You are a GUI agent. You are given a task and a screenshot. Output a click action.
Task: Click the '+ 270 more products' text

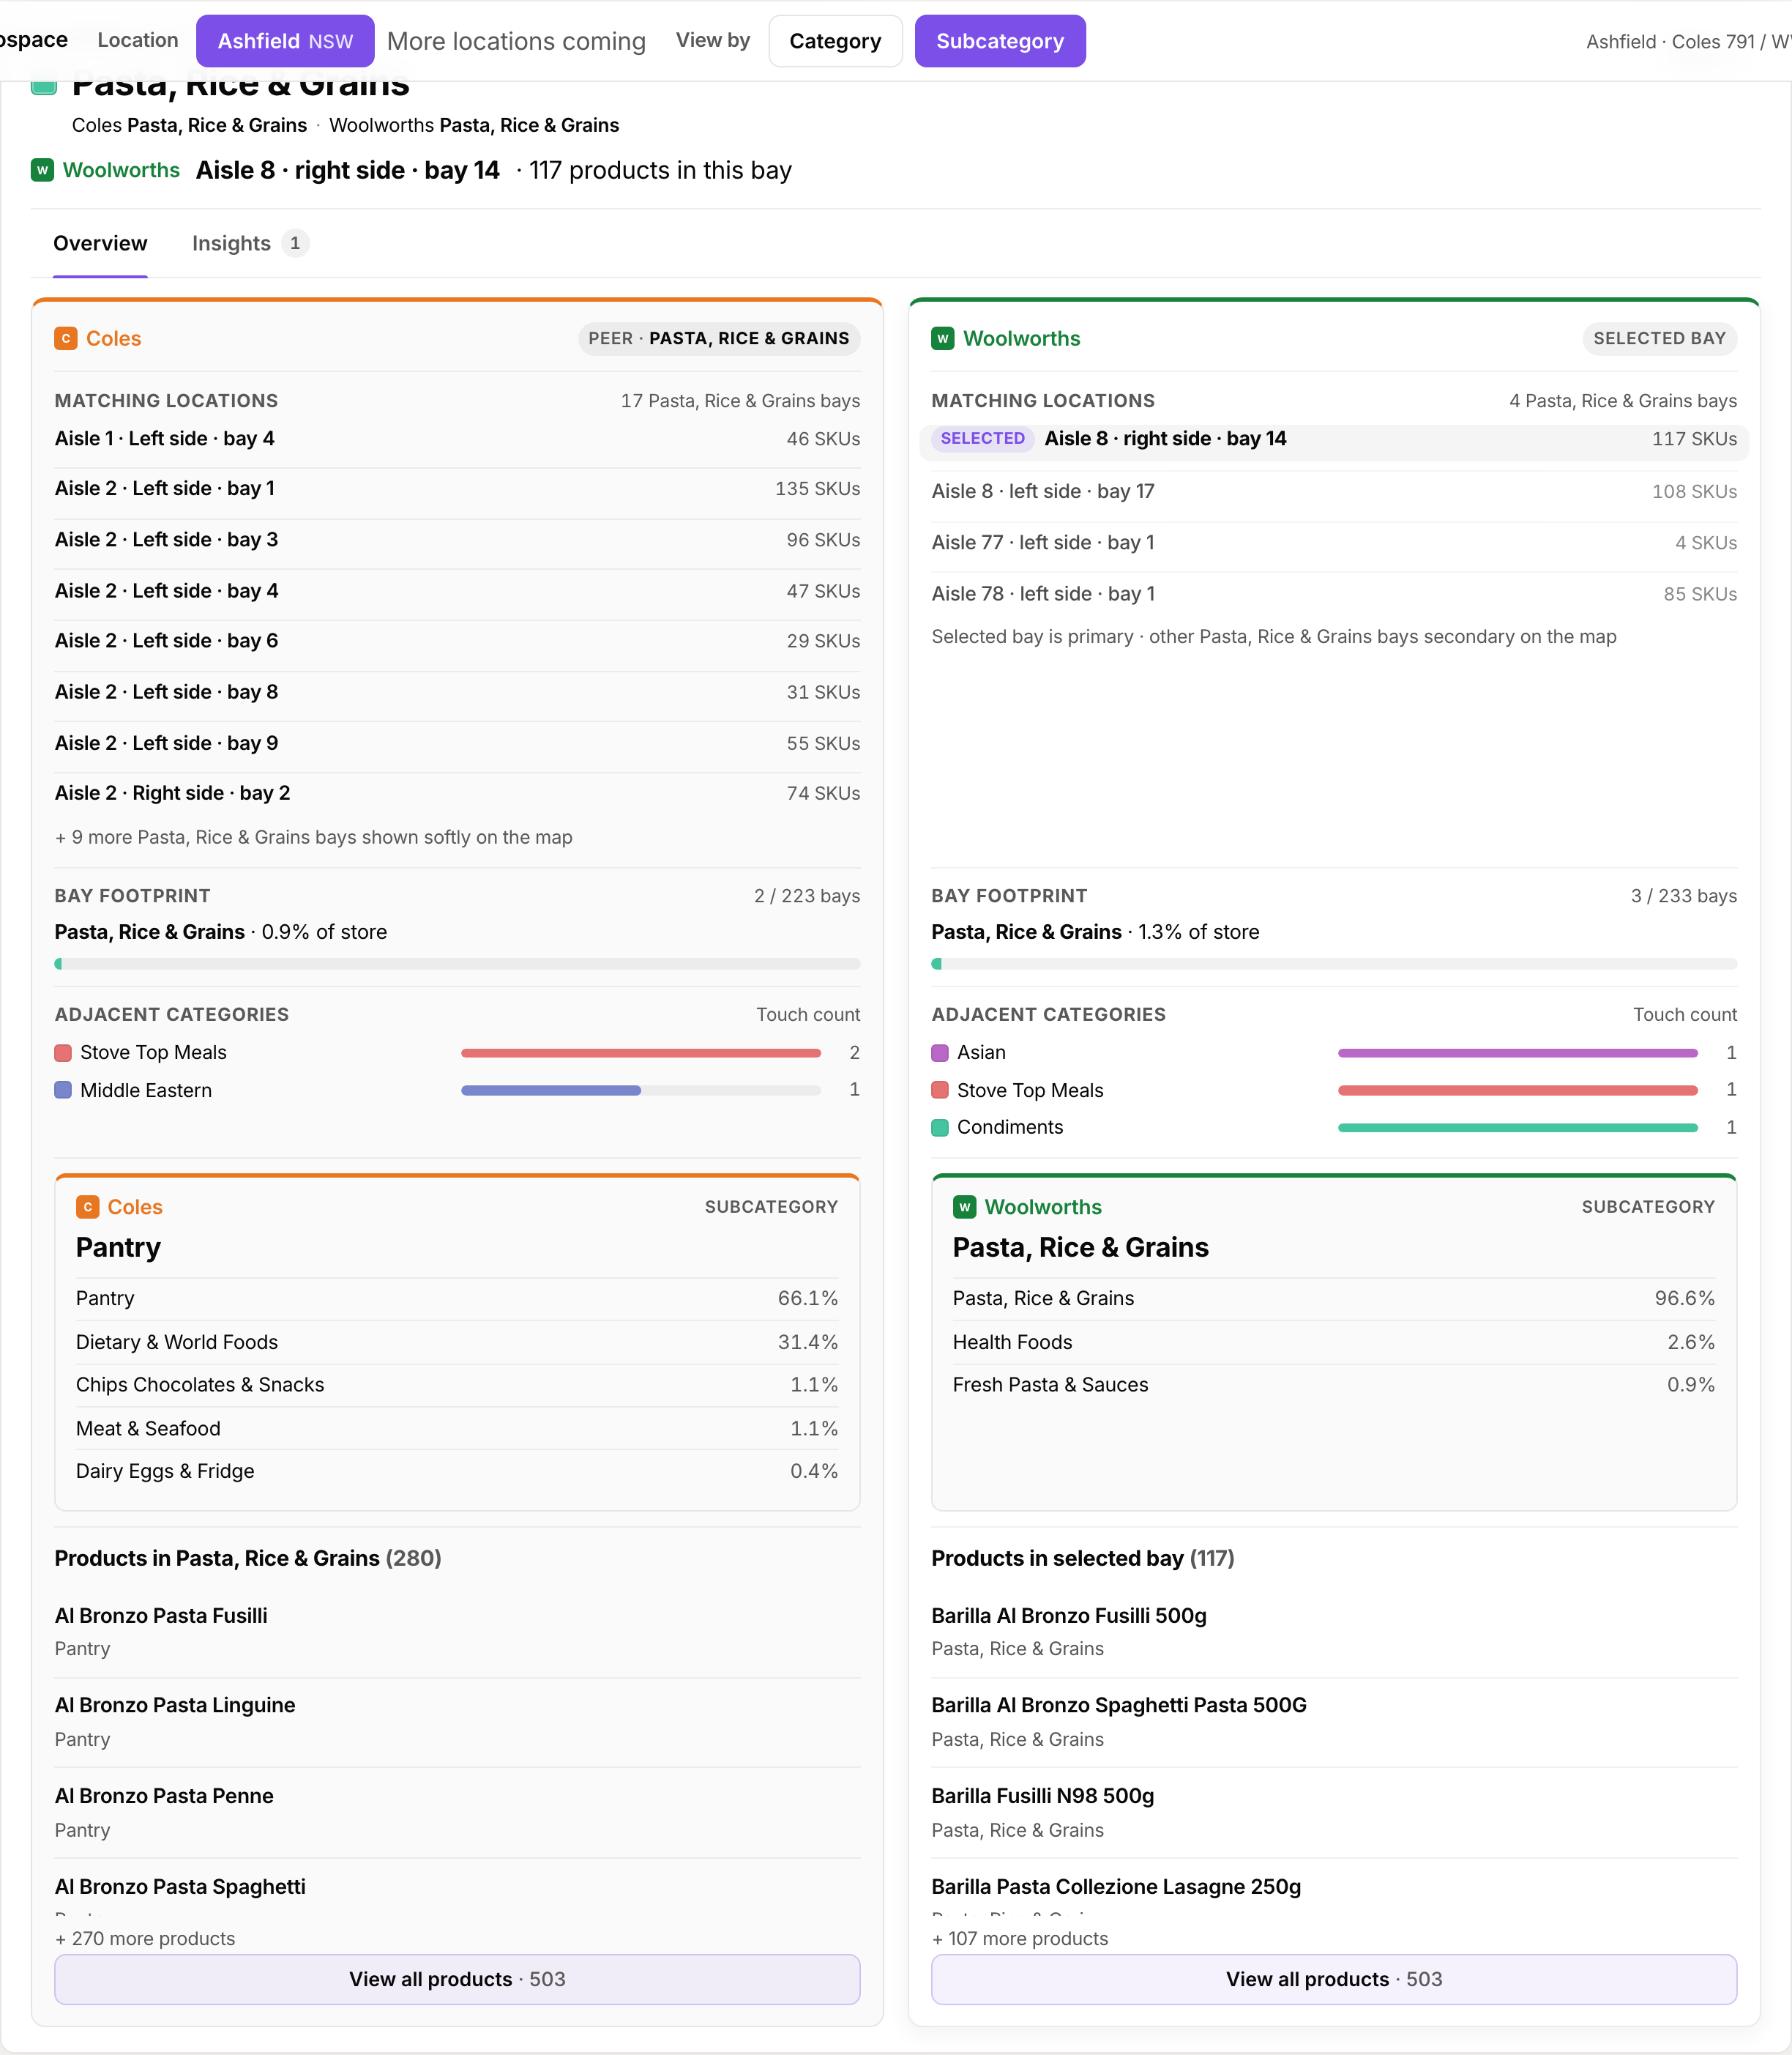coord(145,1938)
